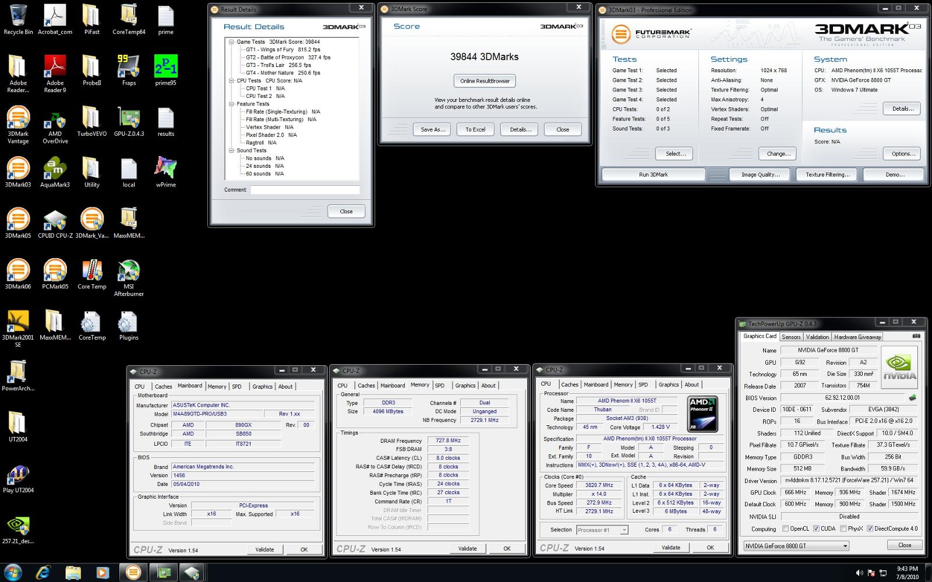Select the SPD tab in Memory CPU-Z window

[440, 385]
